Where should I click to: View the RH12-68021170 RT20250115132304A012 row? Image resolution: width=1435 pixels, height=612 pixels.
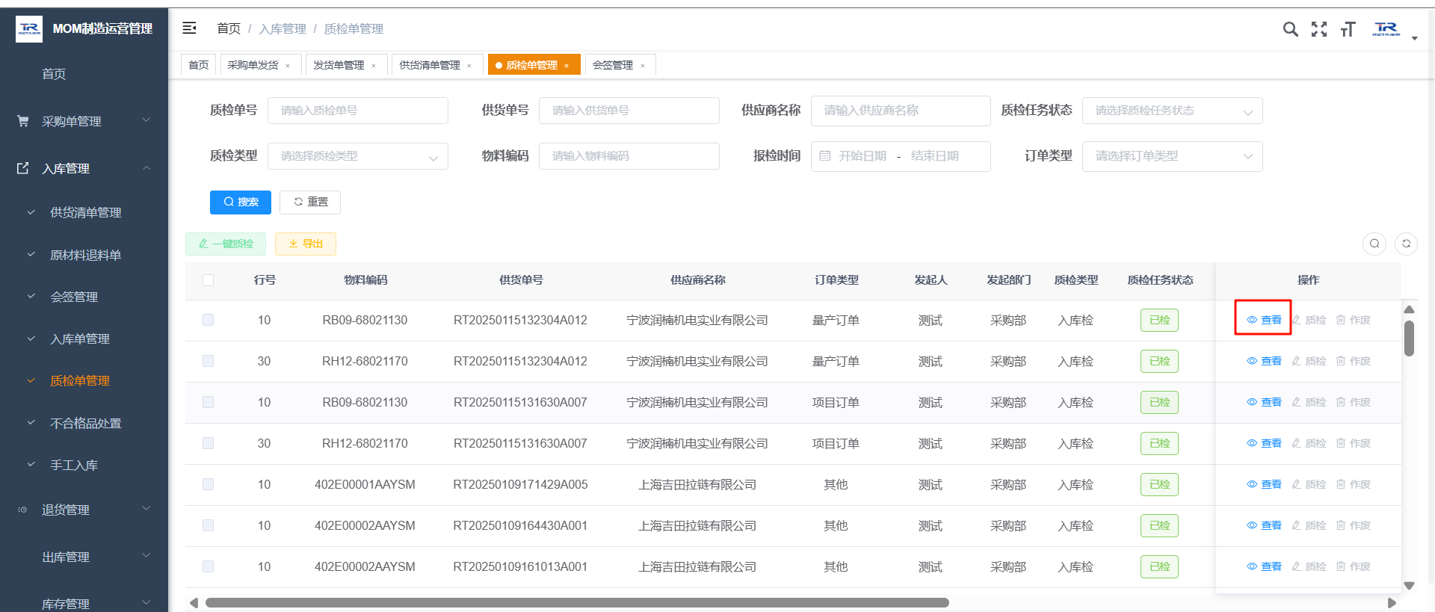tap(1264, 361)
